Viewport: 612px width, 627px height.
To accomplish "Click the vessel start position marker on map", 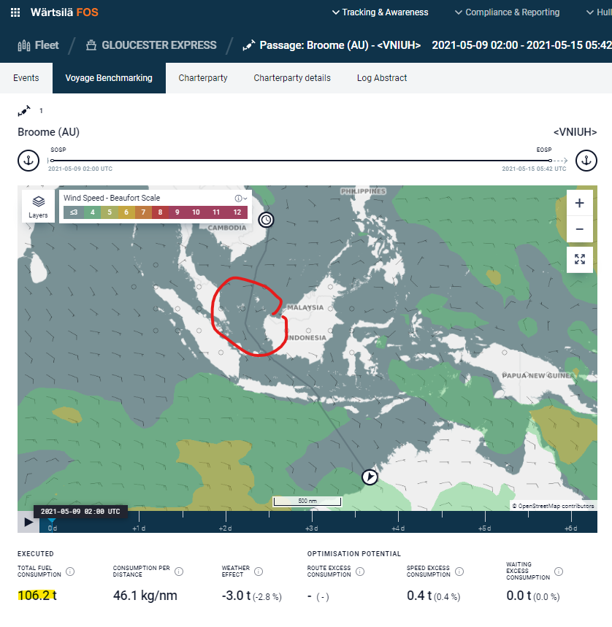I will (x=370, y=477).
